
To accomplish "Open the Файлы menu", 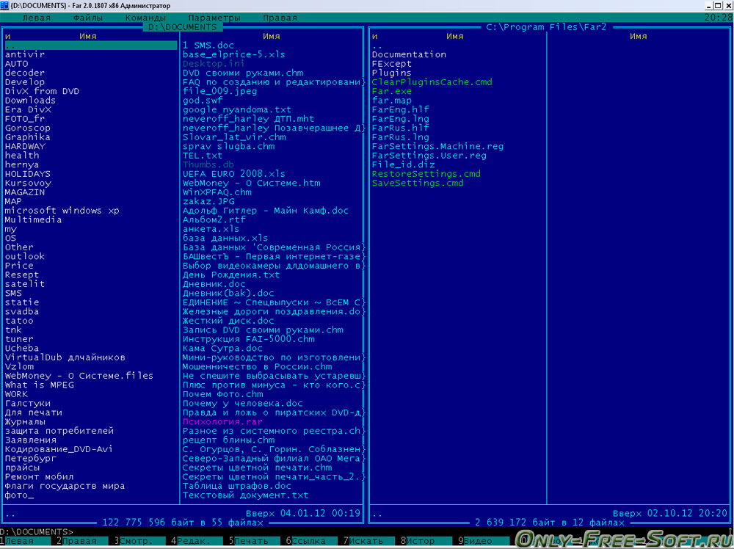I will coord(88,18).
